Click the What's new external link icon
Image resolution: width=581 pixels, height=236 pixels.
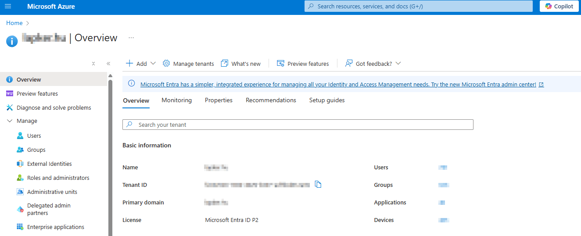click(x=225, y=63)
